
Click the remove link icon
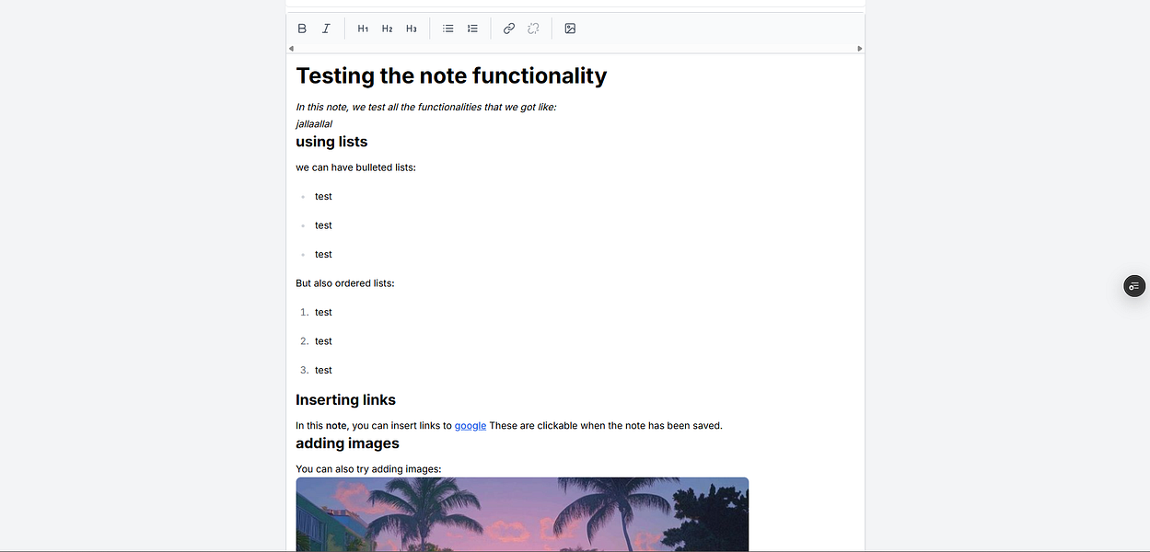tap(533, 29)
